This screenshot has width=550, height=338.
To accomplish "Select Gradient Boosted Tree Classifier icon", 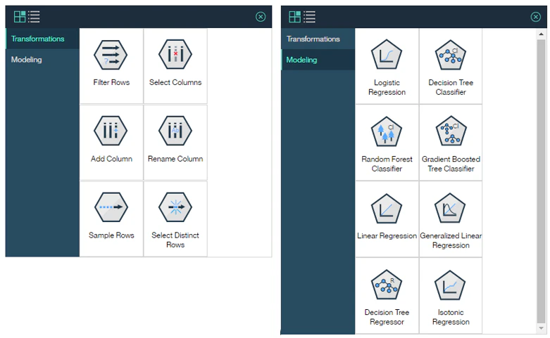I will point(451,131).
